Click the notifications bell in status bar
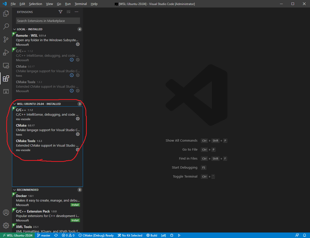Image resolution: width=310 pixels, height=238 pixels. 304,235
